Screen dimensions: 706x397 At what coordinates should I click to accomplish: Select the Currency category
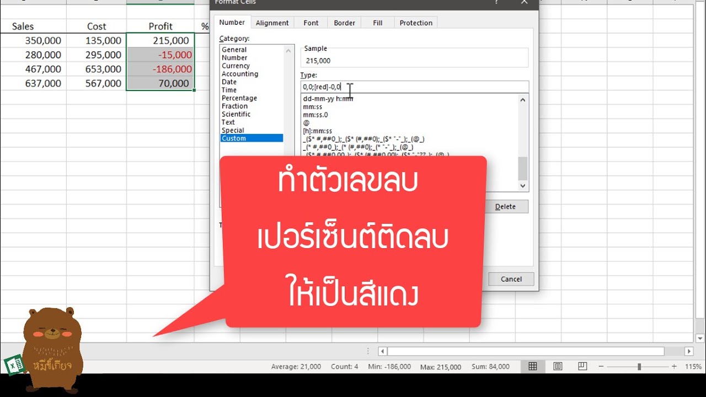236,66
